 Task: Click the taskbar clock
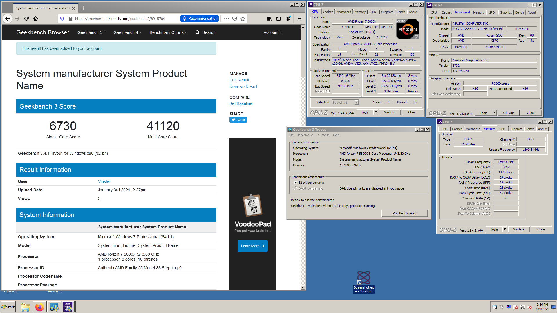pyautogui.click(x=542, y=307)
